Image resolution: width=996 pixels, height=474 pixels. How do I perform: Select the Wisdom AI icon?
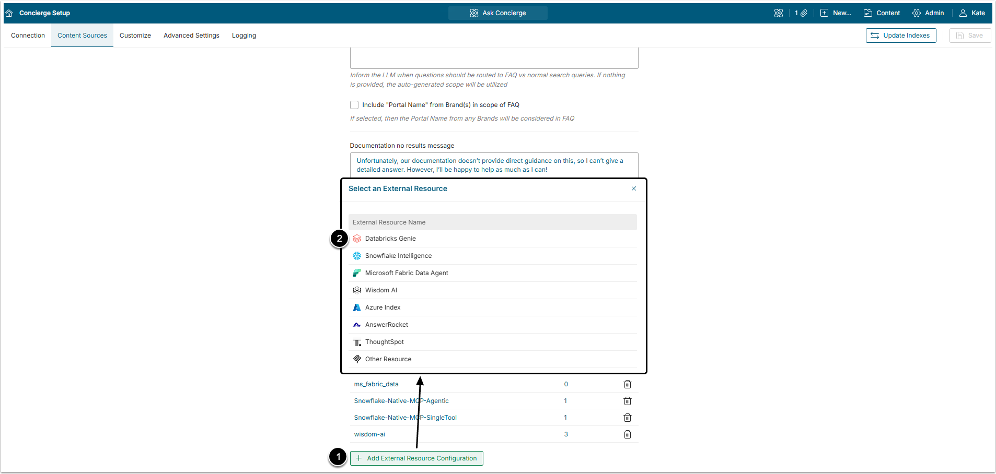(x=357, y=290)
